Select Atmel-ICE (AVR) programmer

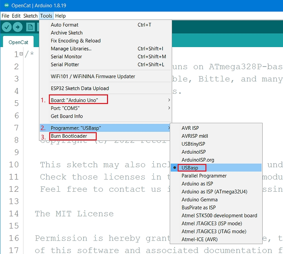coord(199,239)
